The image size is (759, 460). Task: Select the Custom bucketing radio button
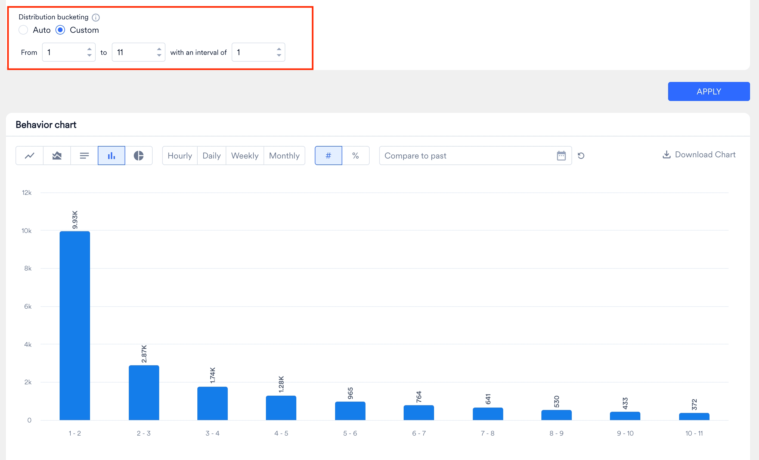61,30
